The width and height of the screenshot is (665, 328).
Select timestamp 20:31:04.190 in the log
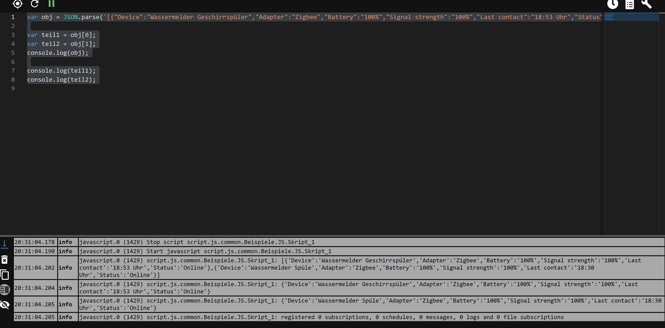(34, 251)
